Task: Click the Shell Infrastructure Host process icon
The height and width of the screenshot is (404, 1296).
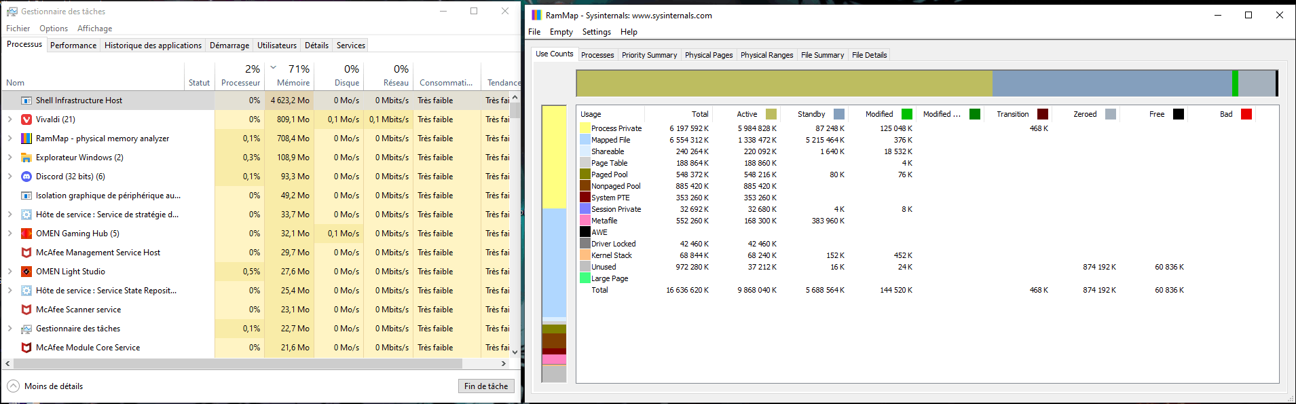Action: [x=26, y=100]
